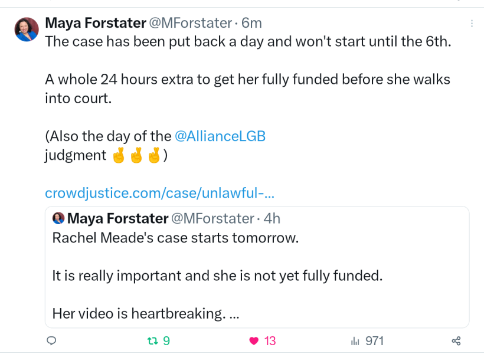Open the three-dot more options menu
The image size is (484, 354).
click(x=471, y=24)
